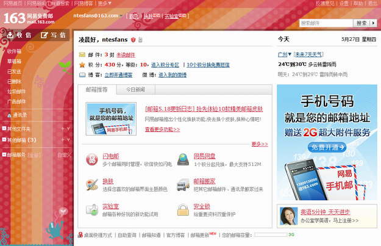
Task: Open the 换肤 link in top bar
Action: pos(148,16)
